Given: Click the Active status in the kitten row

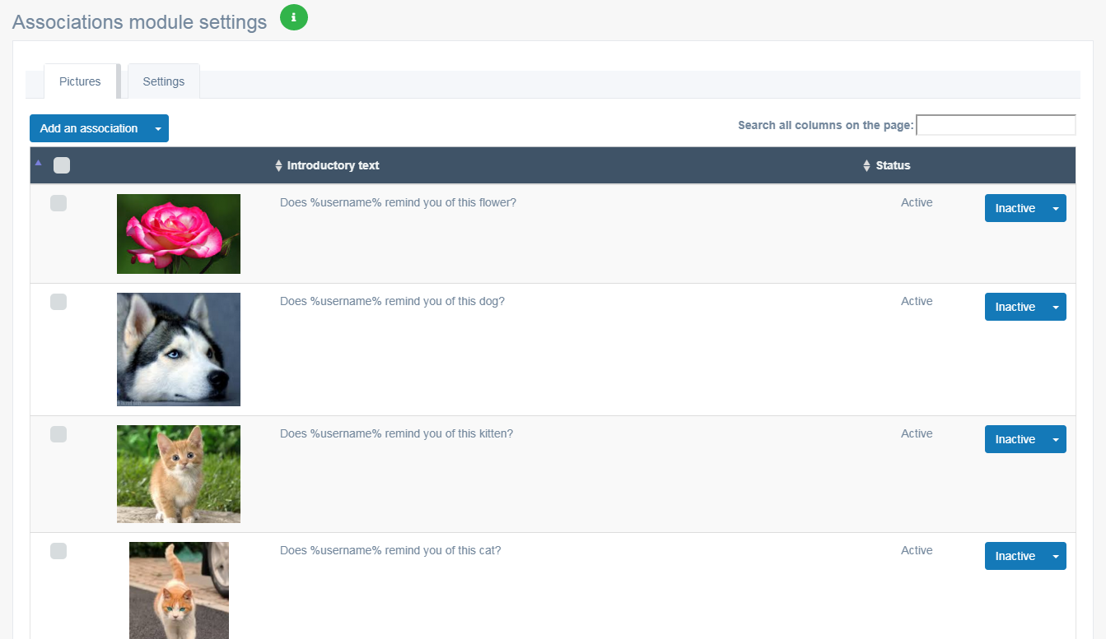Looking at the screenshot, I should [x=917, y=433].
